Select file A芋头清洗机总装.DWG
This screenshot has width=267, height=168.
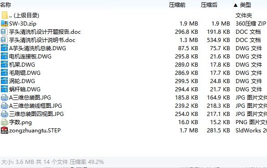(x=37, y=48)
